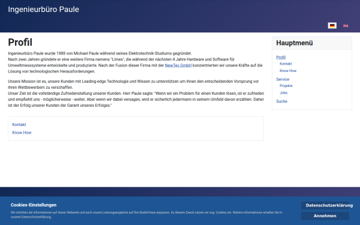The height and width of the screenshot is (225, 360).
Task: Open the Ingenieurbüro Paule site title
Action: tap(43, 10)
